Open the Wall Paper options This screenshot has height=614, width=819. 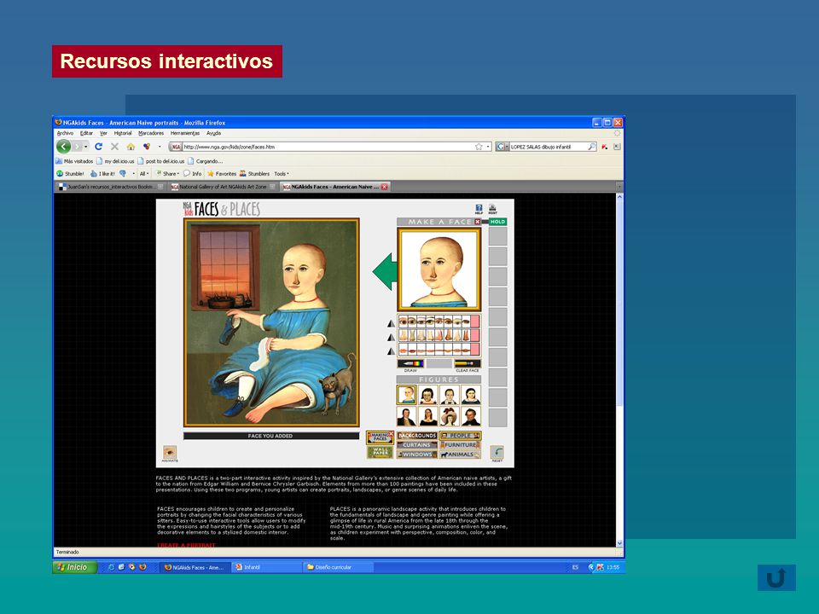380,452
